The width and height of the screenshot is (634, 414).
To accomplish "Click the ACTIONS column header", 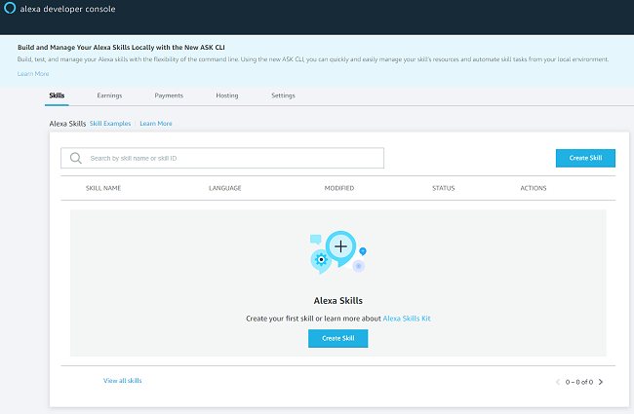I will click(x=533, y=188).
